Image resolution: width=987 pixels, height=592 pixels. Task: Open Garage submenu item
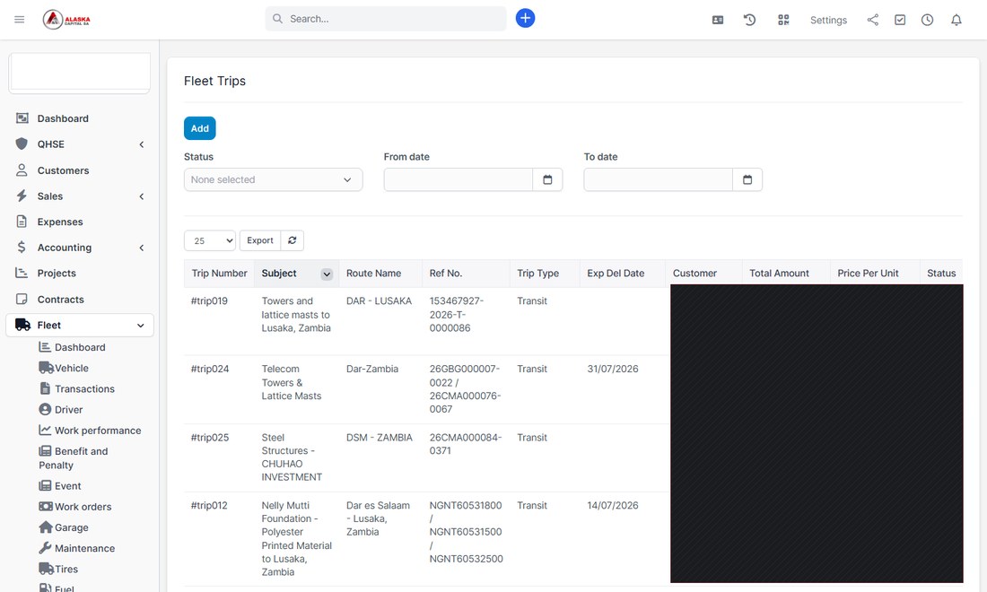[x=64, y=527]
